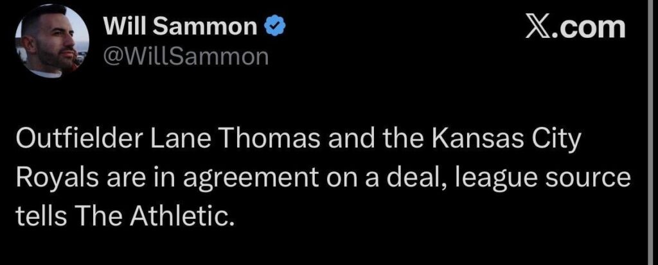Click the display name Will Sammon
Screen dimensions: 658x265
click(182, 26)
